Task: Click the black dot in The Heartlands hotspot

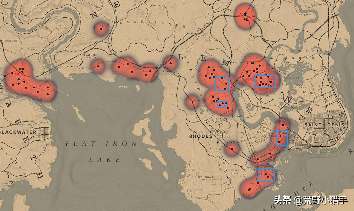Action: pos(101,29)
